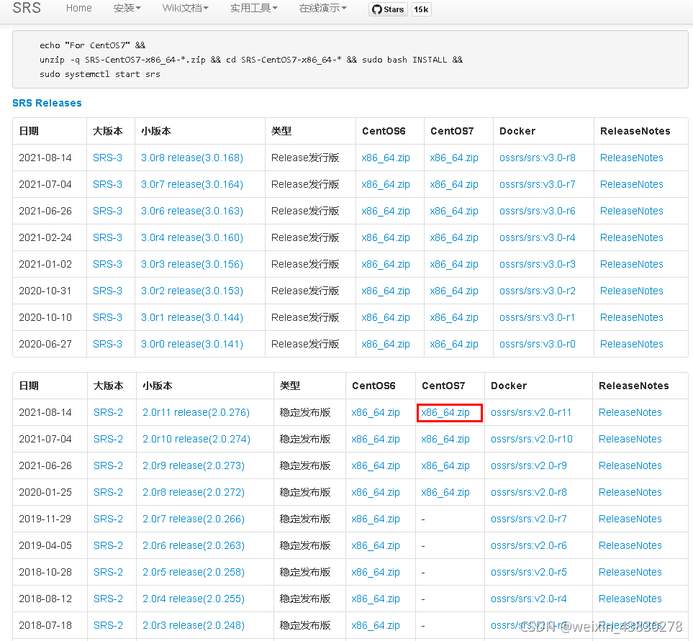Viewport: 693px width, 641px height.
Task: Open Docker image ossrs/srs:v3.0-r7
Action: (x=538, y=184)
